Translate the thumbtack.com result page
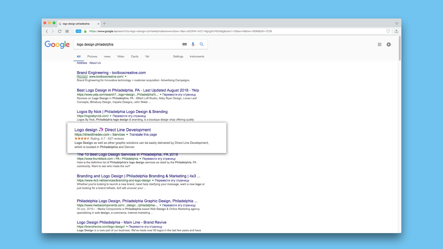The width and height of the screenshot is (443, 249). (x=159, y=159)
